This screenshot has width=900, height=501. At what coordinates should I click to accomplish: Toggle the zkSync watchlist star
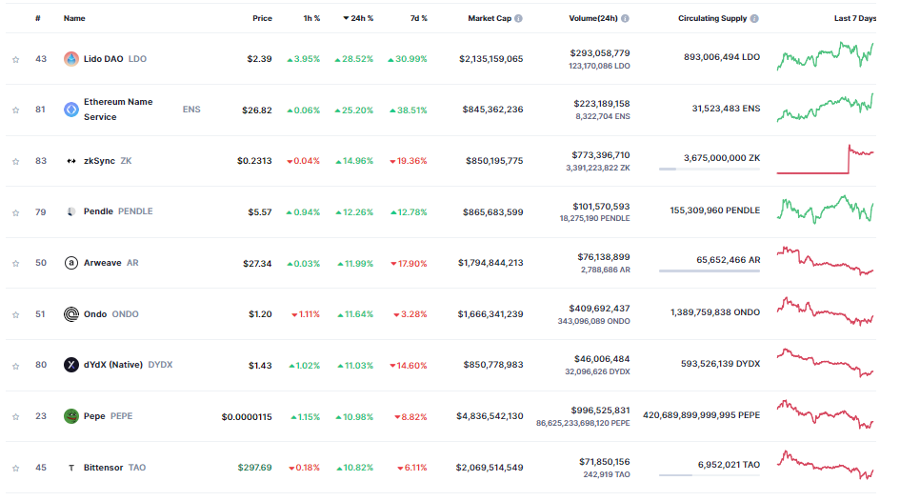click(x=16, y=161)
